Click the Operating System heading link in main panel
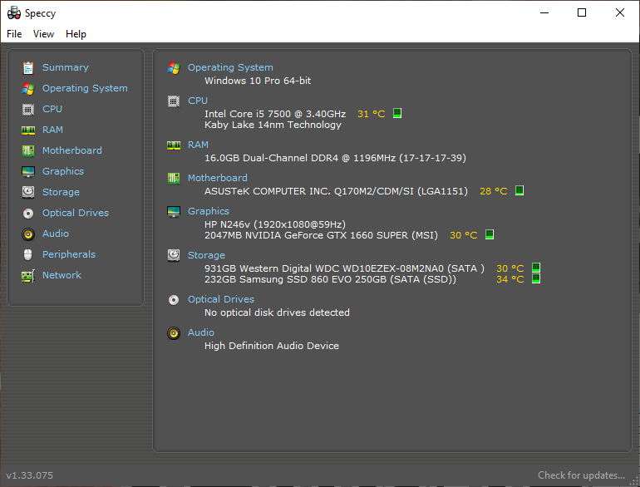Viewport: 640px width, 487px height. click(x=230, y=67)
